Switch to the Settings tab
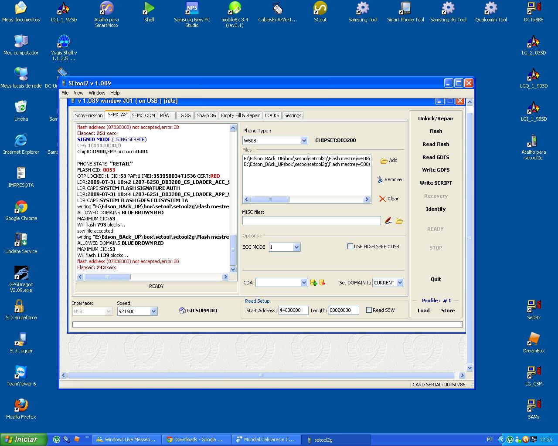 (293, 115)
